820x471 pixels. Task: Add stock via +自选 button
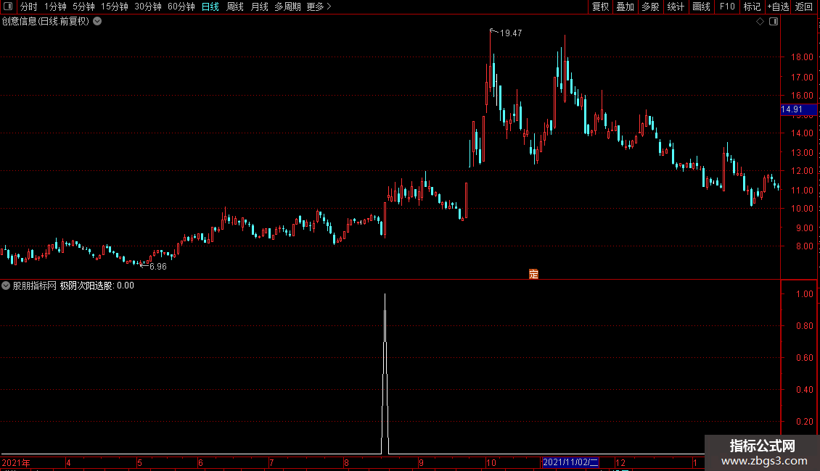click(778, 7)
